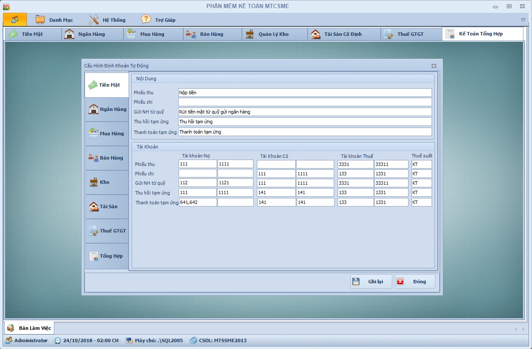Save settings with the Ghi lại button
Image resolution: width=532 pixels, height=349 pixels.
[371, 282]
